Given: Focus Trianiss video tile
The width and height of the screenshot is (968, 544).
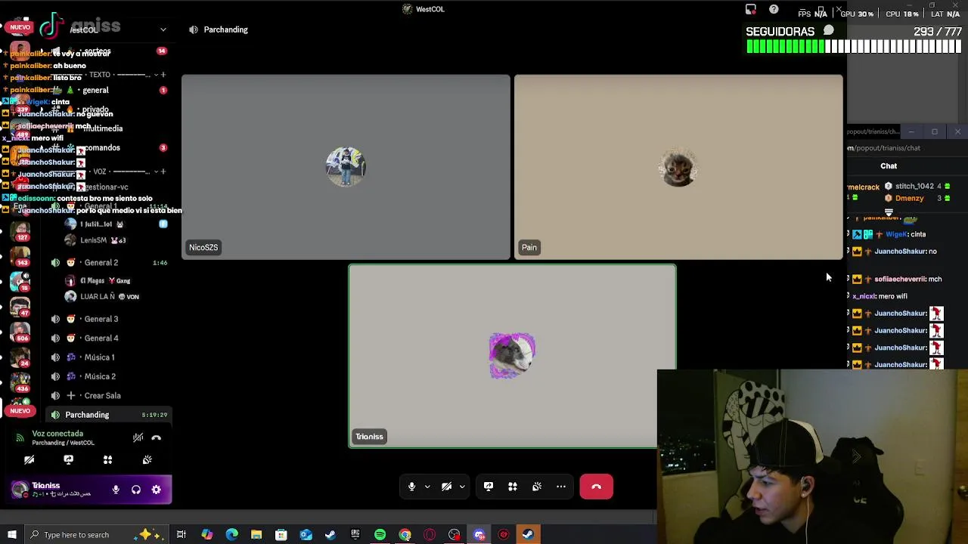Looking at the screenshot, I should pos(512,356).
